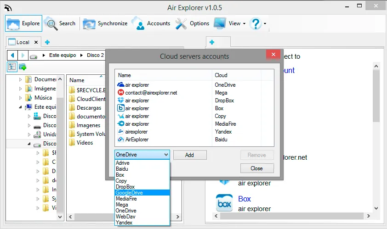The width and height of the screenshot is (387, 229).
Task: Expand the Música tree node
Action: coord(21,98)
